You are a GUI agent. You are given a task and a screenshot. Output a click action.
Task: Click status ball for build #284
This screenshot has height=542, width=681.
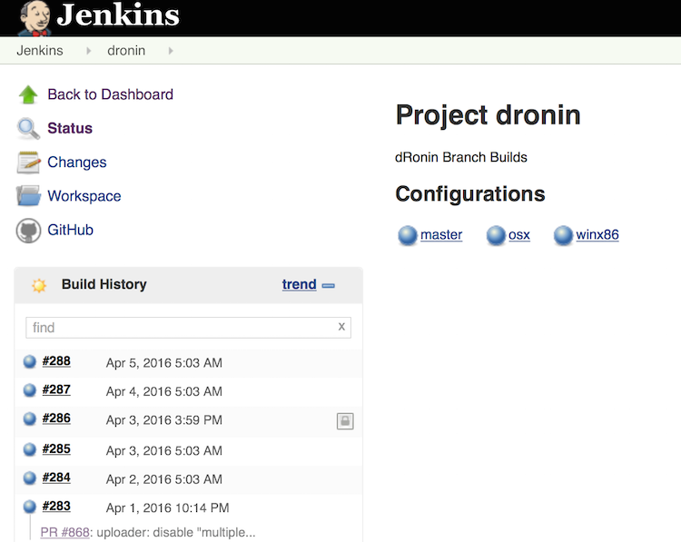(x=30, y=478)
